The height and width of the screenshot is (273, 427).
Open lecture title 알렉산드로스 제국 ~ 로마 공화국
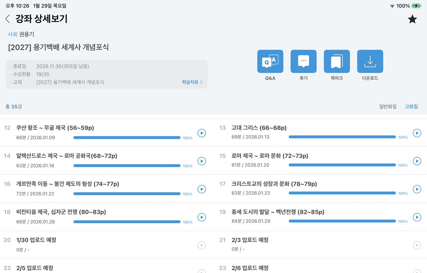(x=67, y=156)
